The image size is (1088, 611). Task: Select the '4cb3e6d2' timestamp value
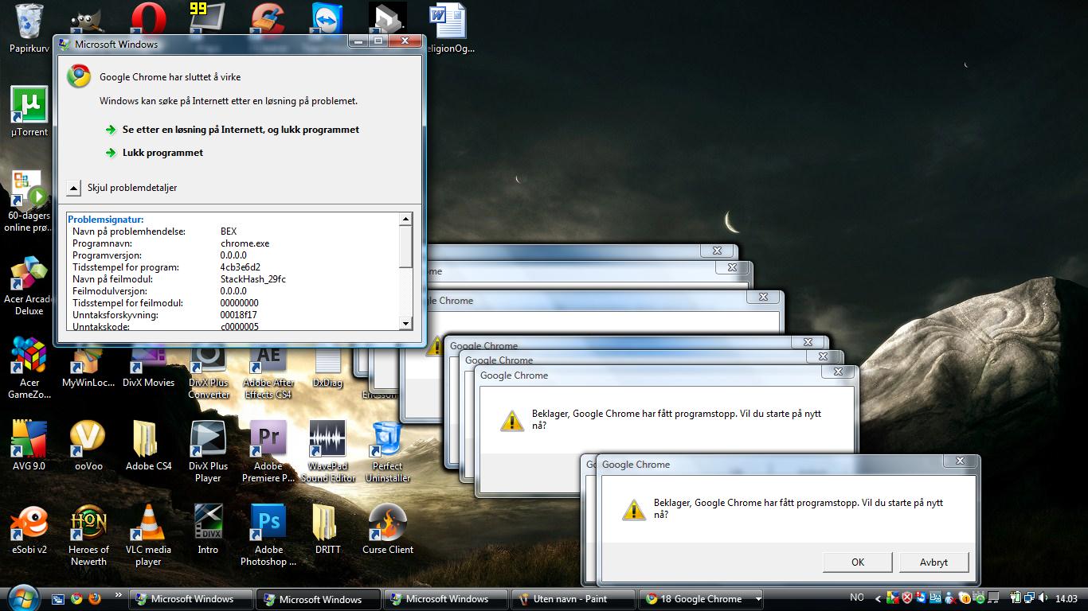coord(241,267)
